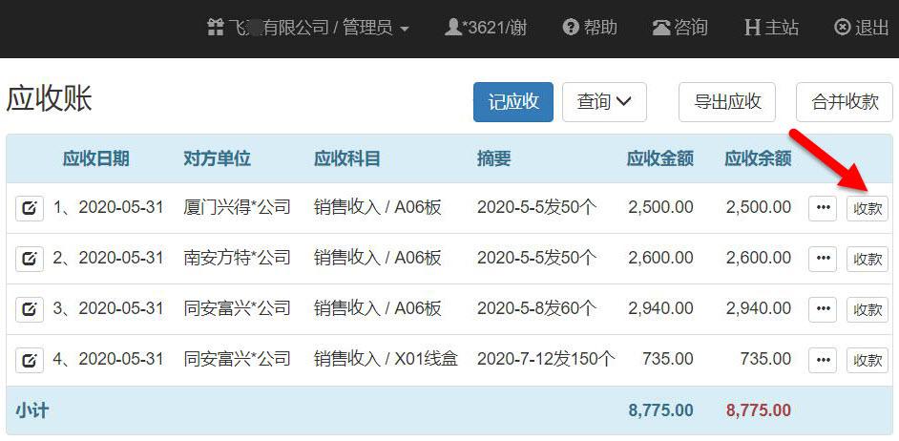
Task: Click the 摘要 column header
Action: click(x=493, y=158)
